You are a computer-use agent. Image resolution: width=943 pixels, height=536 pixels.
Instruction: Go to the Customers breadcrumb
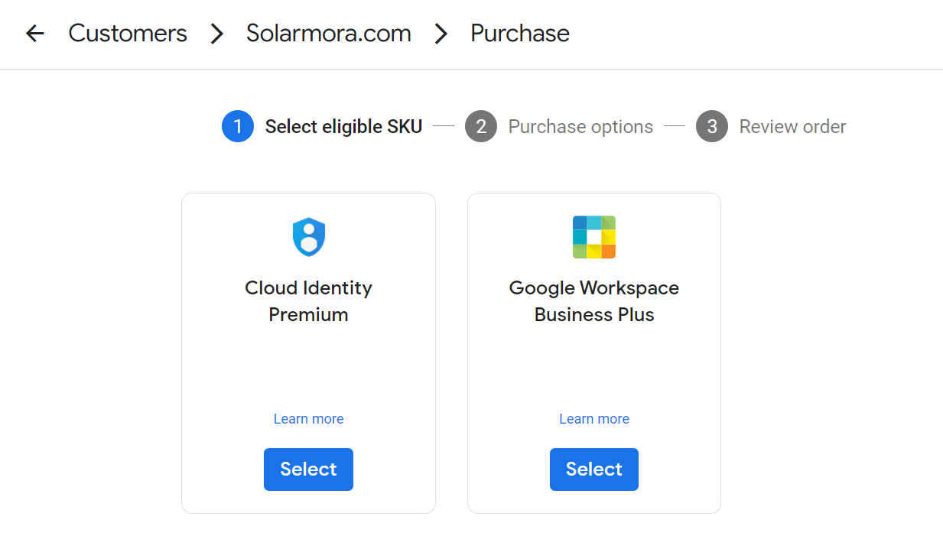click(x=128, y=34)
